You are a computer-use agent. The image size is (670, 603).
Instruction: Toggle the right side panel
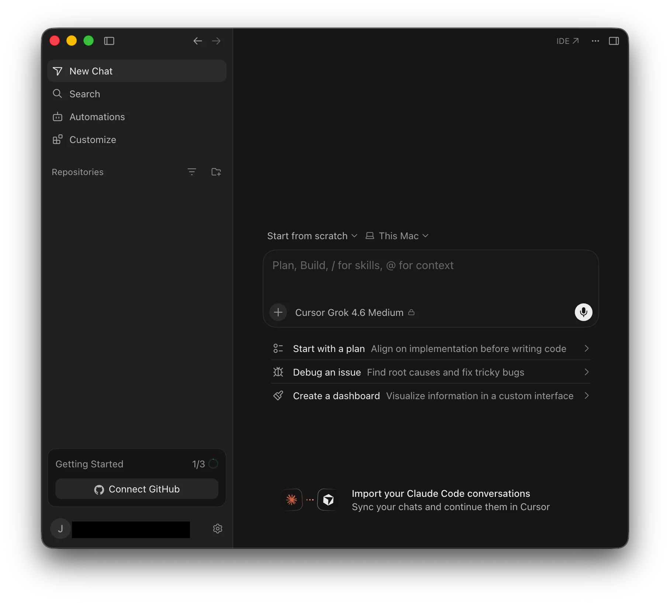pos(614,41)
